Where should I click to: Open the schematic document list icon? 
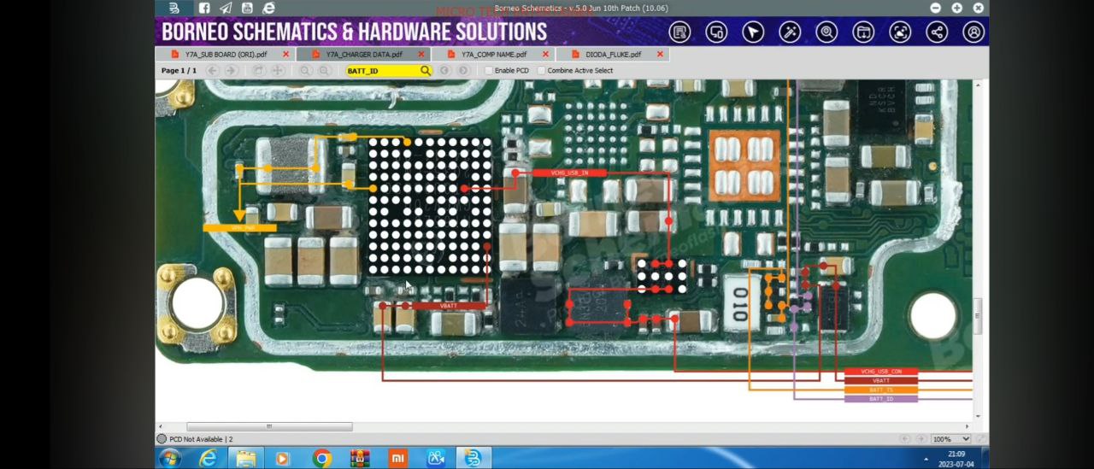[x=679, y=32]
